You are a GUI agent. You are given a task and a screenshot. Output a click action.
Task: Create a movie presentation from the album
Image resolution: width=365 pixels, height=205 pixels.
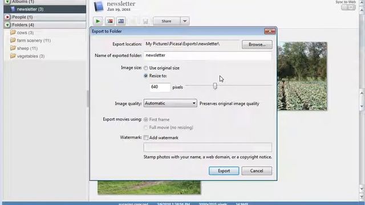point(121,21)
